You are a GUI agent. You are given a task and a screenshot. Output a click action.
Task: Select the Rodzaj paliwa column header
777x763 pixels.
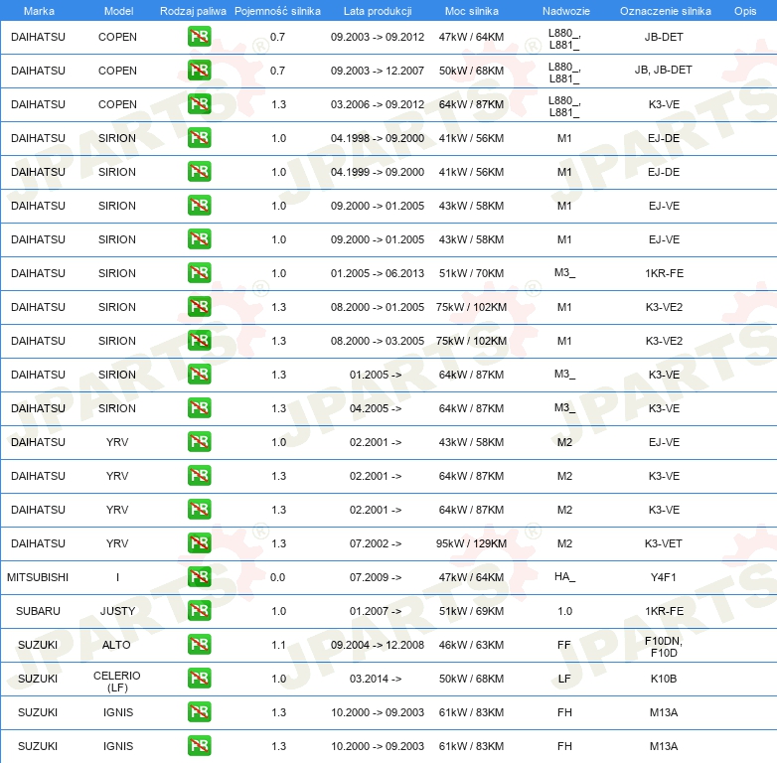coord(193,11)
